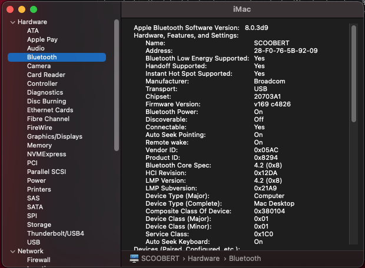Select Firewall under Network
Screen dimensions: 365x268
tap(39, 260)
